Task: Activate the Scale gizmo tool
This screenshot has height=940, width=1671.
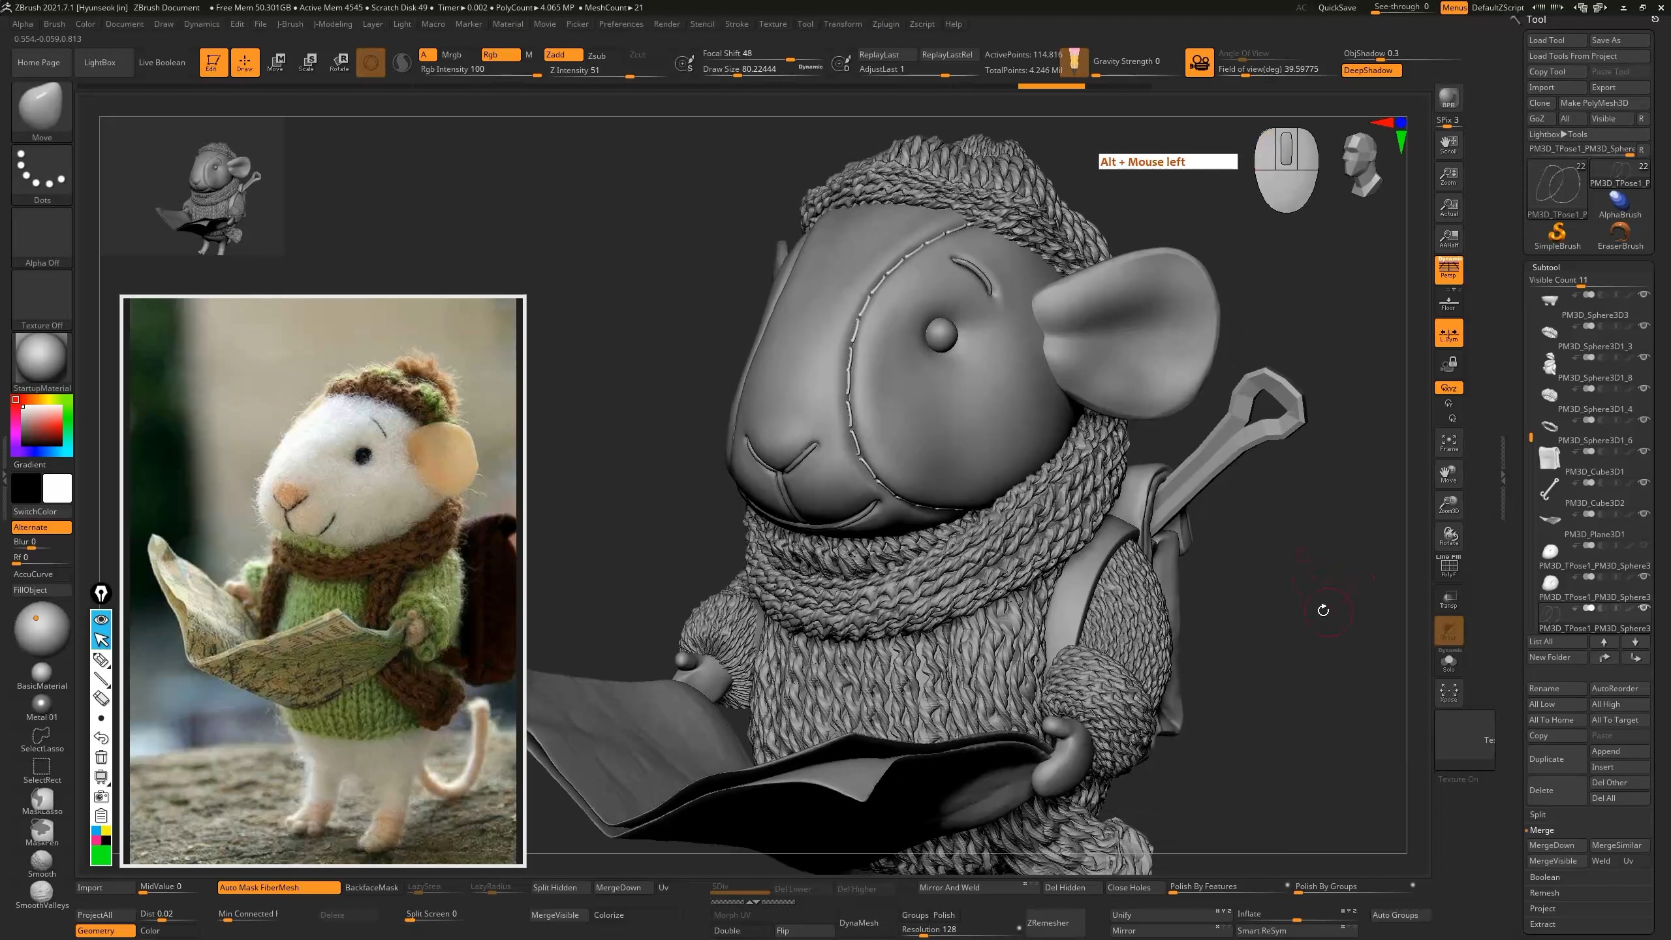Action: coord(306,62)
